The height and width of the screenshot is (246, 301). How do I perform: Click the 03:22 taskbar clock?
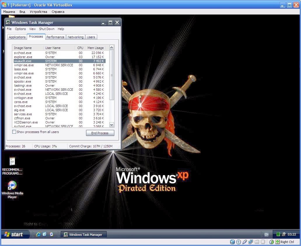point(292,234)
